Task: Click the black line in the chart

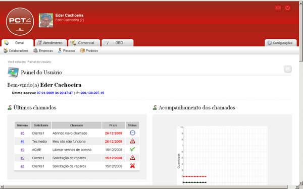Action: (194, 182)
